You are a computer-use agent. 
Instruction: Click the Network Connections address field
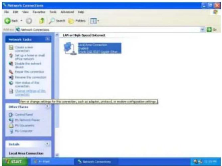[x=108, y=30]
